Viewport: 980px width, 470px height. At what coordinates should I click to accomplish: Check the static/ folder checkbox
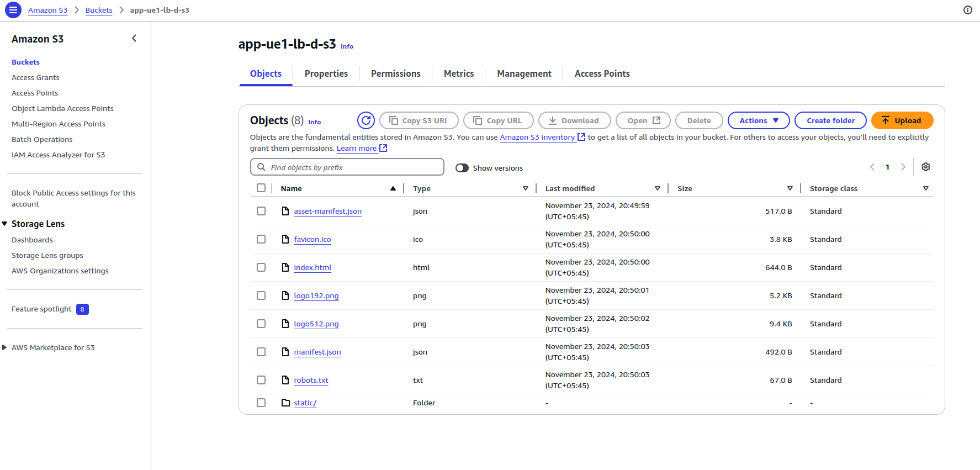pyautogui.click(x=261, y=403)
